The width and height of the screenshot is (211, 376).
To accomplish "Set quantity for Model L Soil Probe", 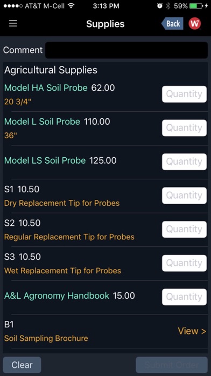I will [184, 128].
